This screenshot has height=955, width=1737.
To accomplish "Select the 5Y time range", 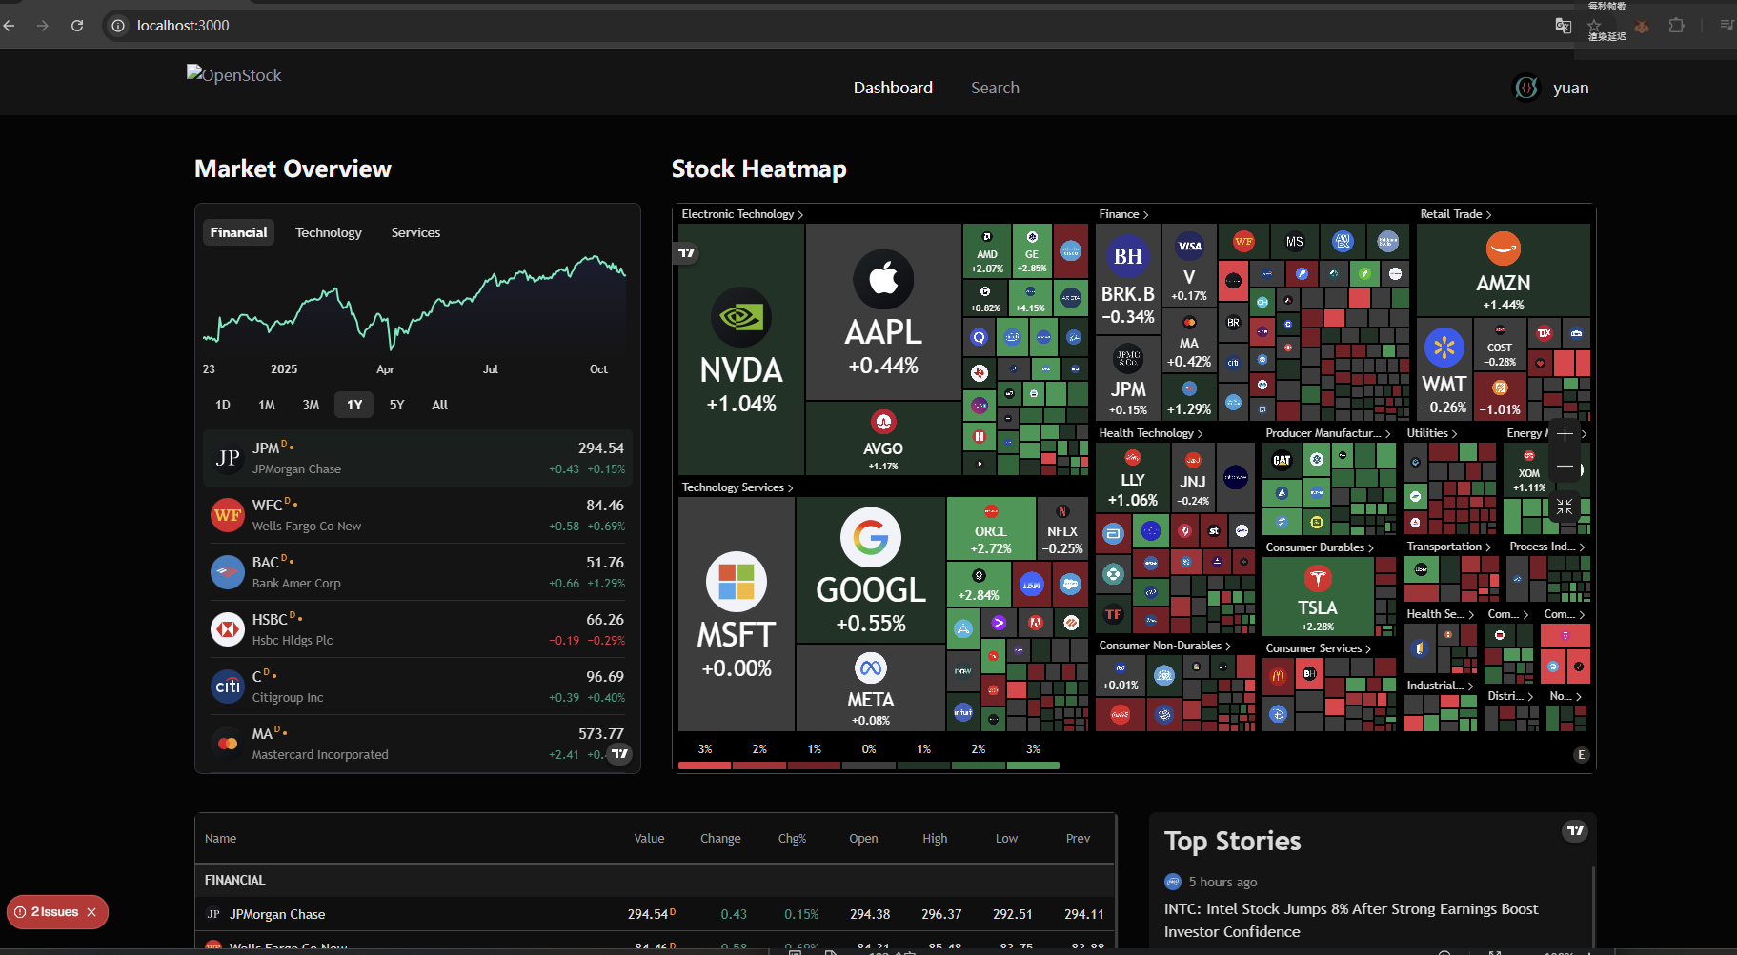I will (397, 405).
